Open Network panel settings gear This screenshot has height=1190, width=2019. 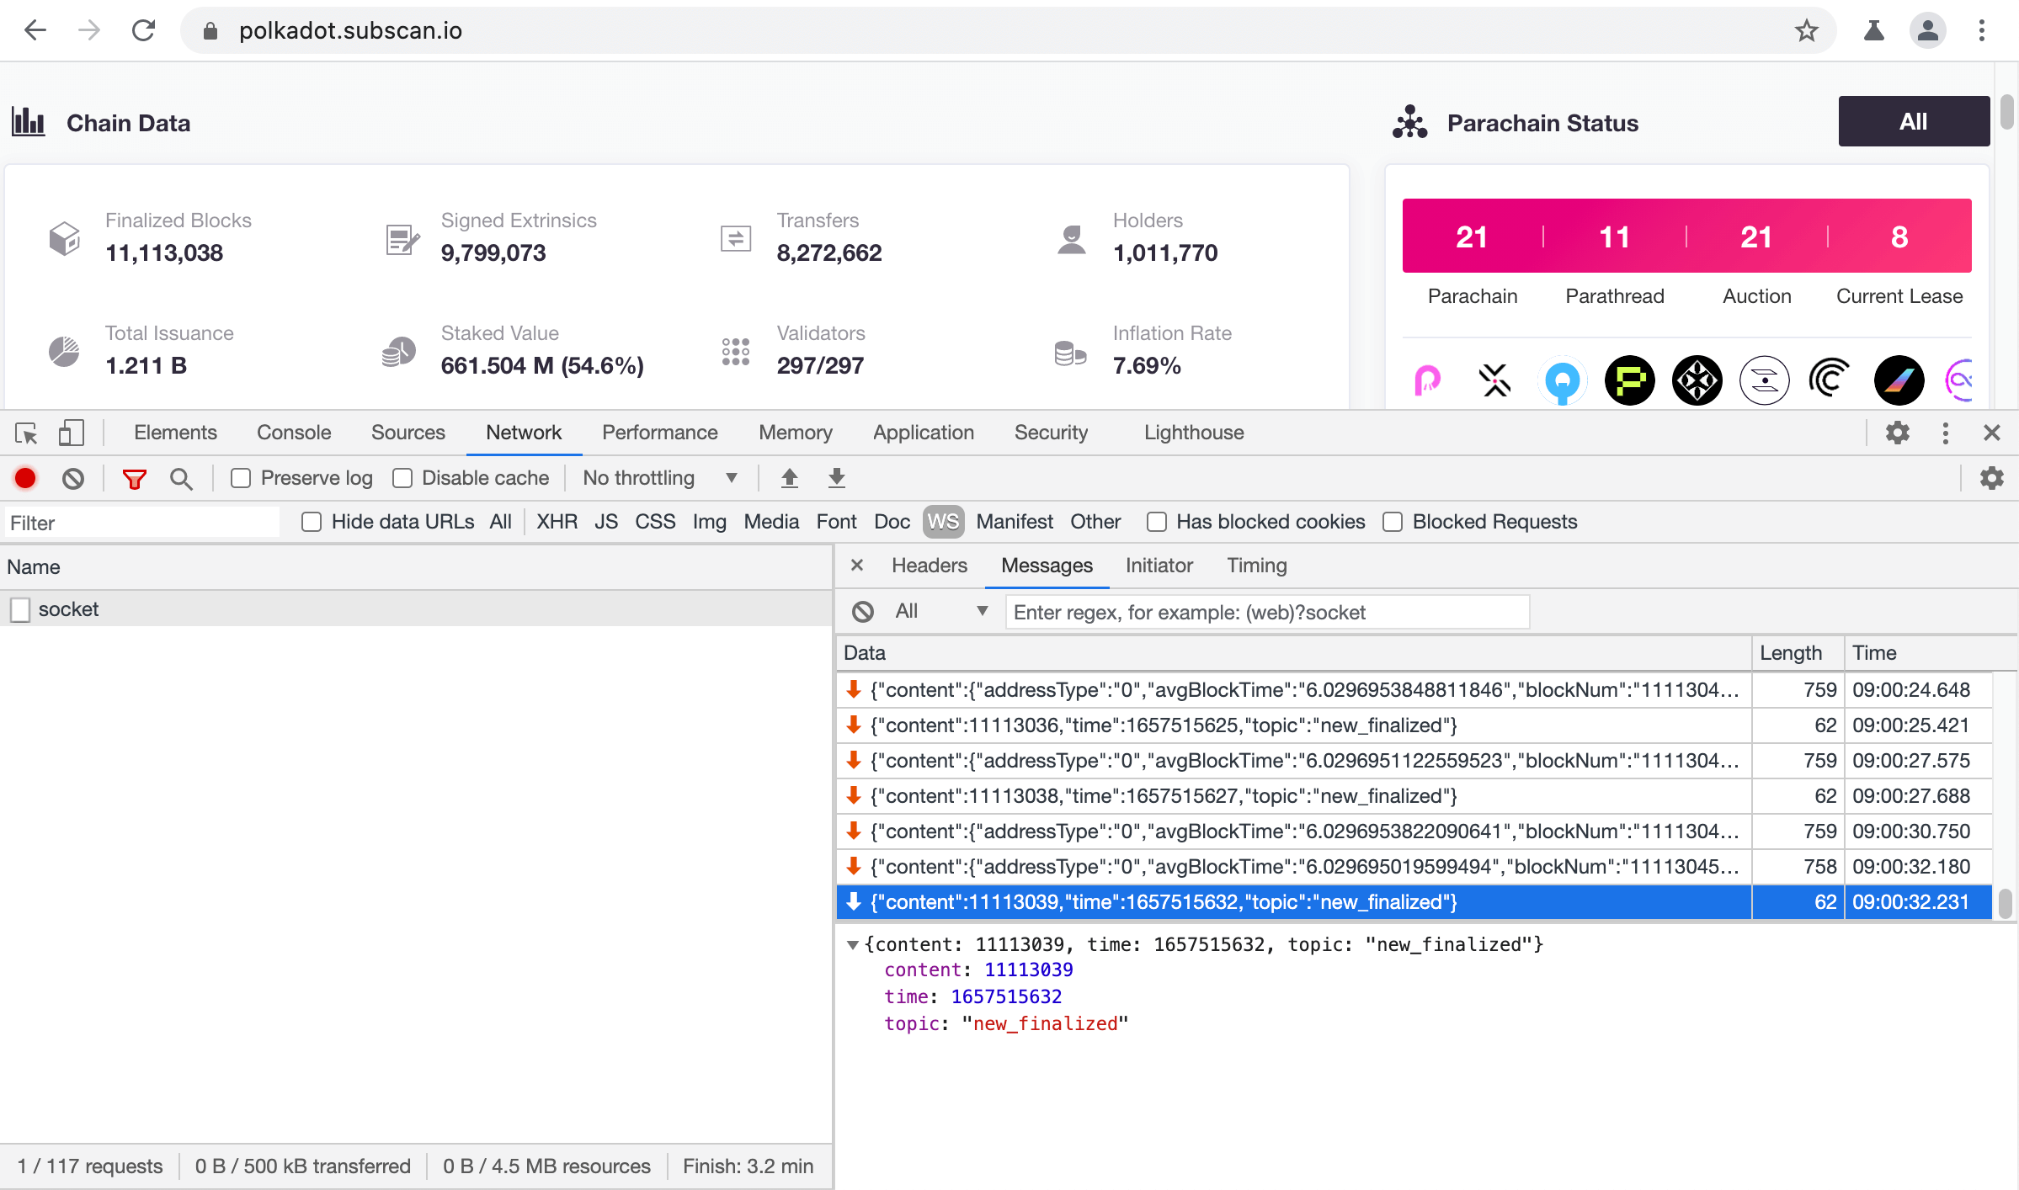tap(1992, 478)
